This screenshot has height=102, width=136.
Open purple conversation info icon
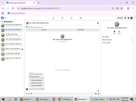click(98, 23)
